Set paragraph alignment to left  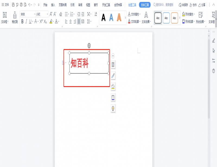66,21
